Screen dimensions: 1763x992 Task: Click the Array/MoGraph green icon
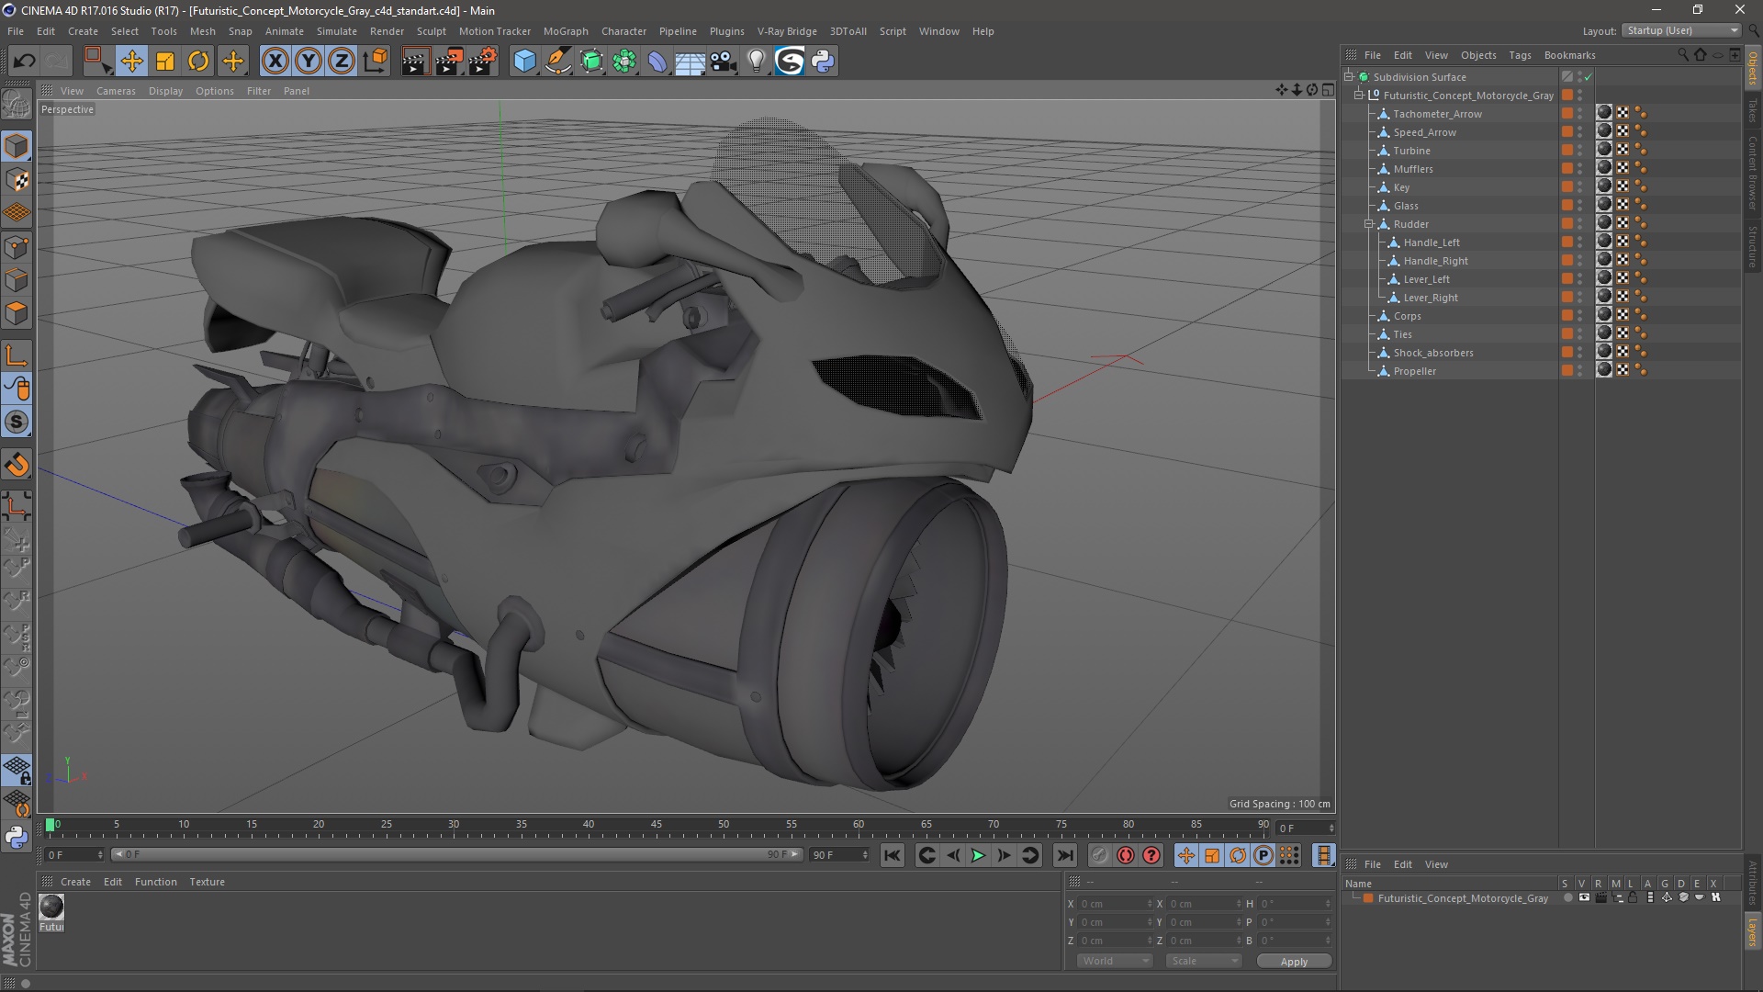[x=624, y=62]
